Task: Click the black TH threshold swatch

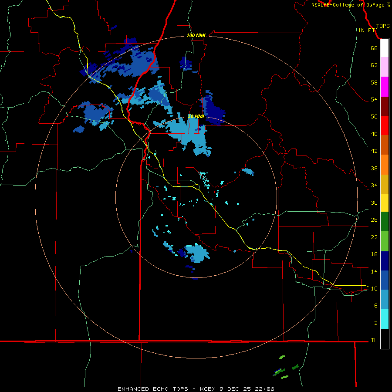Action: (x=385, y=339)
